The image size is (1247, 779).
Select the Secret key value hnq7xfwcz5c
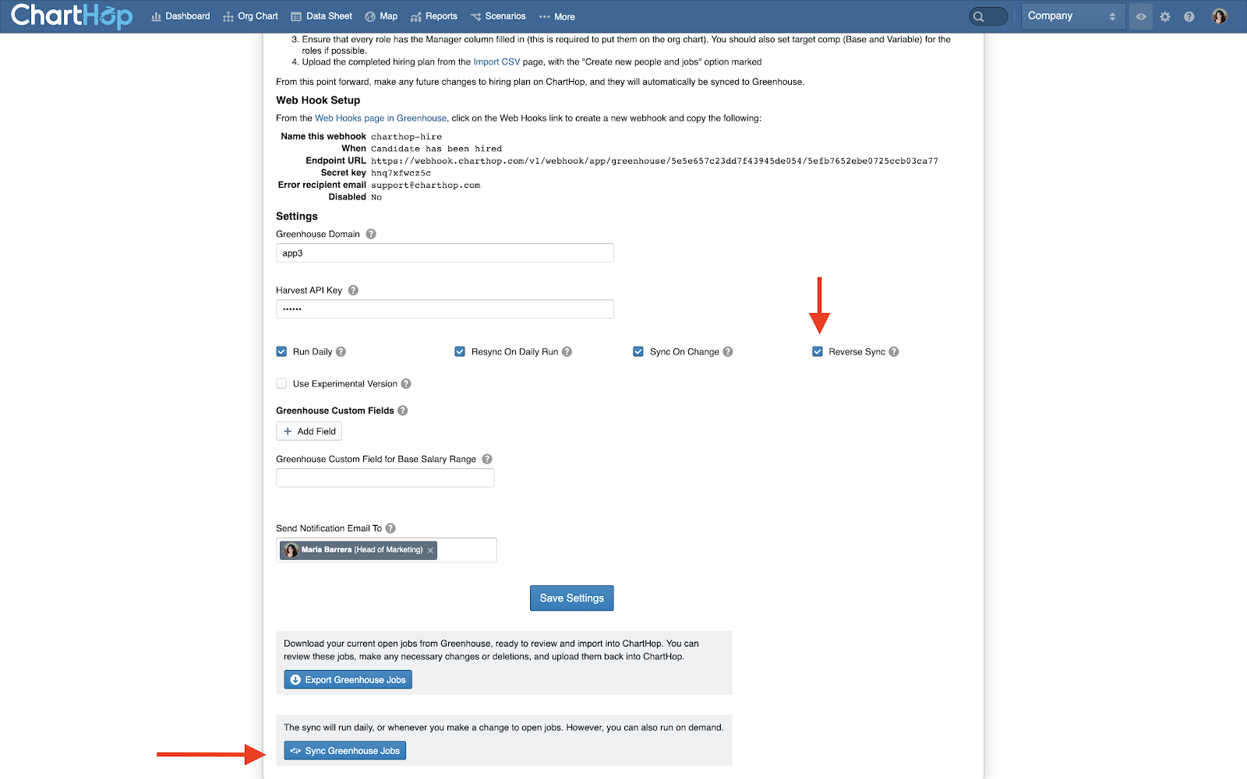[x=401, y=173]
